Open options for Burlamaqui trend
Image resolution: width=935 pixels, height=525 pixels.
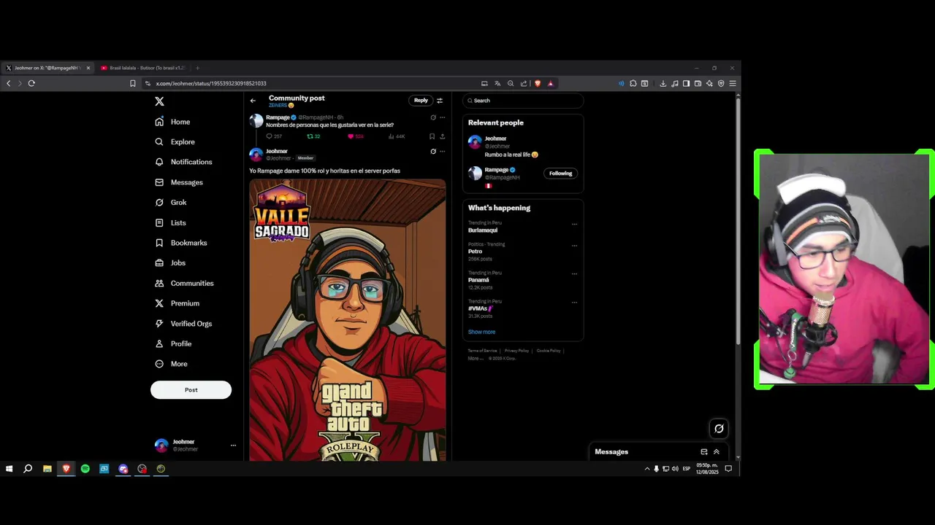574,224
